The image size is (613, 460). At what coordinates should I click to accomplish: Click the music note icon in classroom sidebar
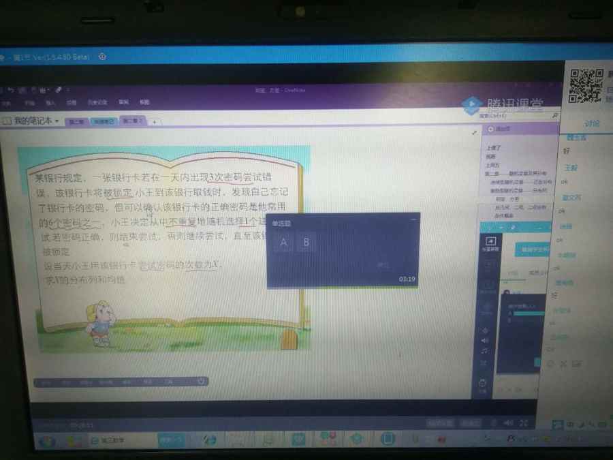pos(484,351)
